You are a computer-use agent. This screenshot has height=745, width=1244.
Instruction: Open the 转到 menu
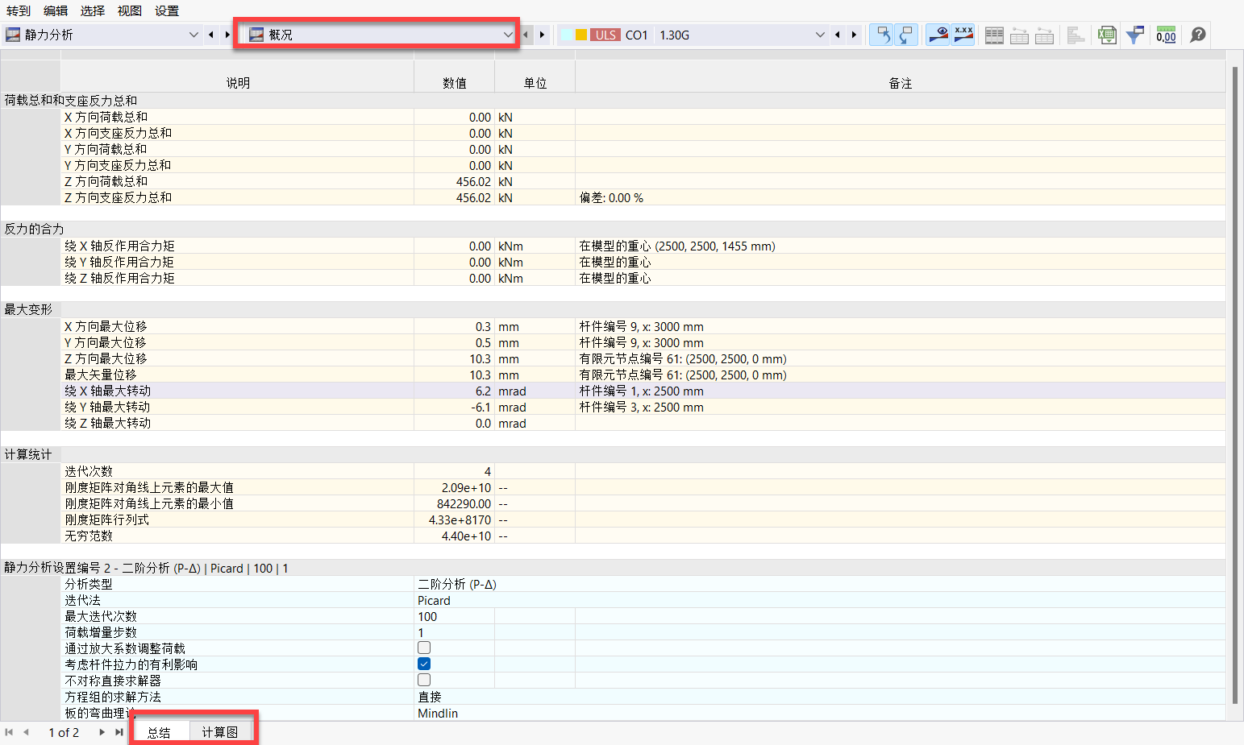pos(19,10)
